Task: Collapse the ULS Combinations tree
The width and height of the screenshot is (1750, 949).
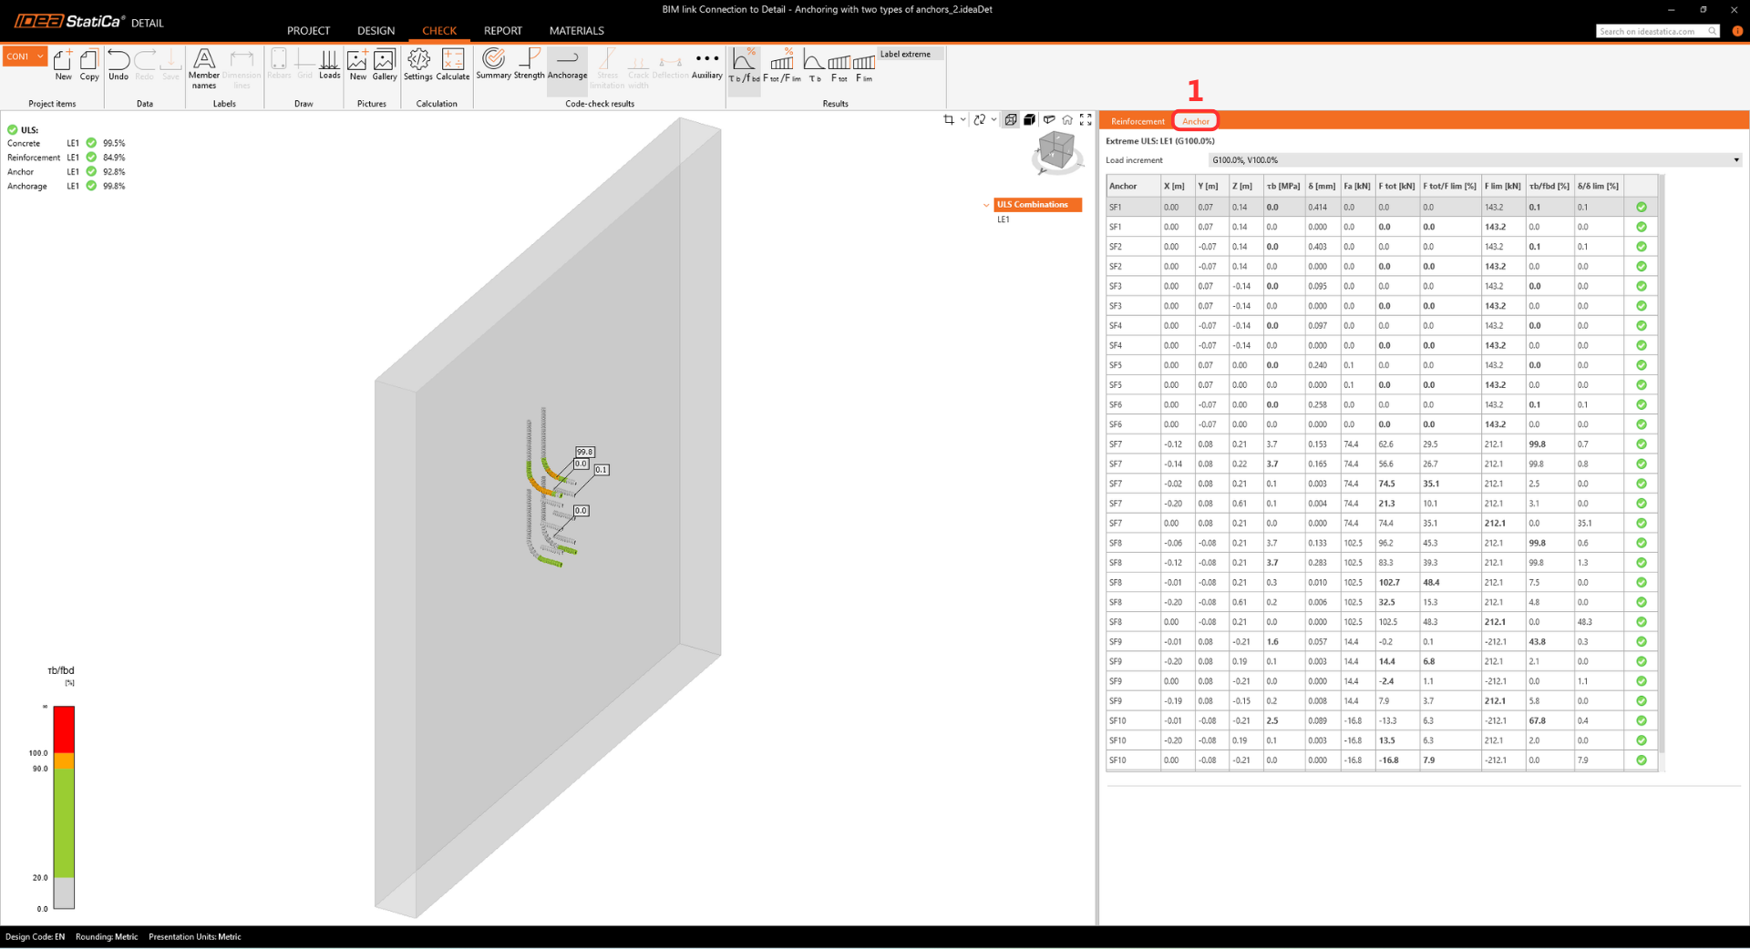Action: pos(986,205)
